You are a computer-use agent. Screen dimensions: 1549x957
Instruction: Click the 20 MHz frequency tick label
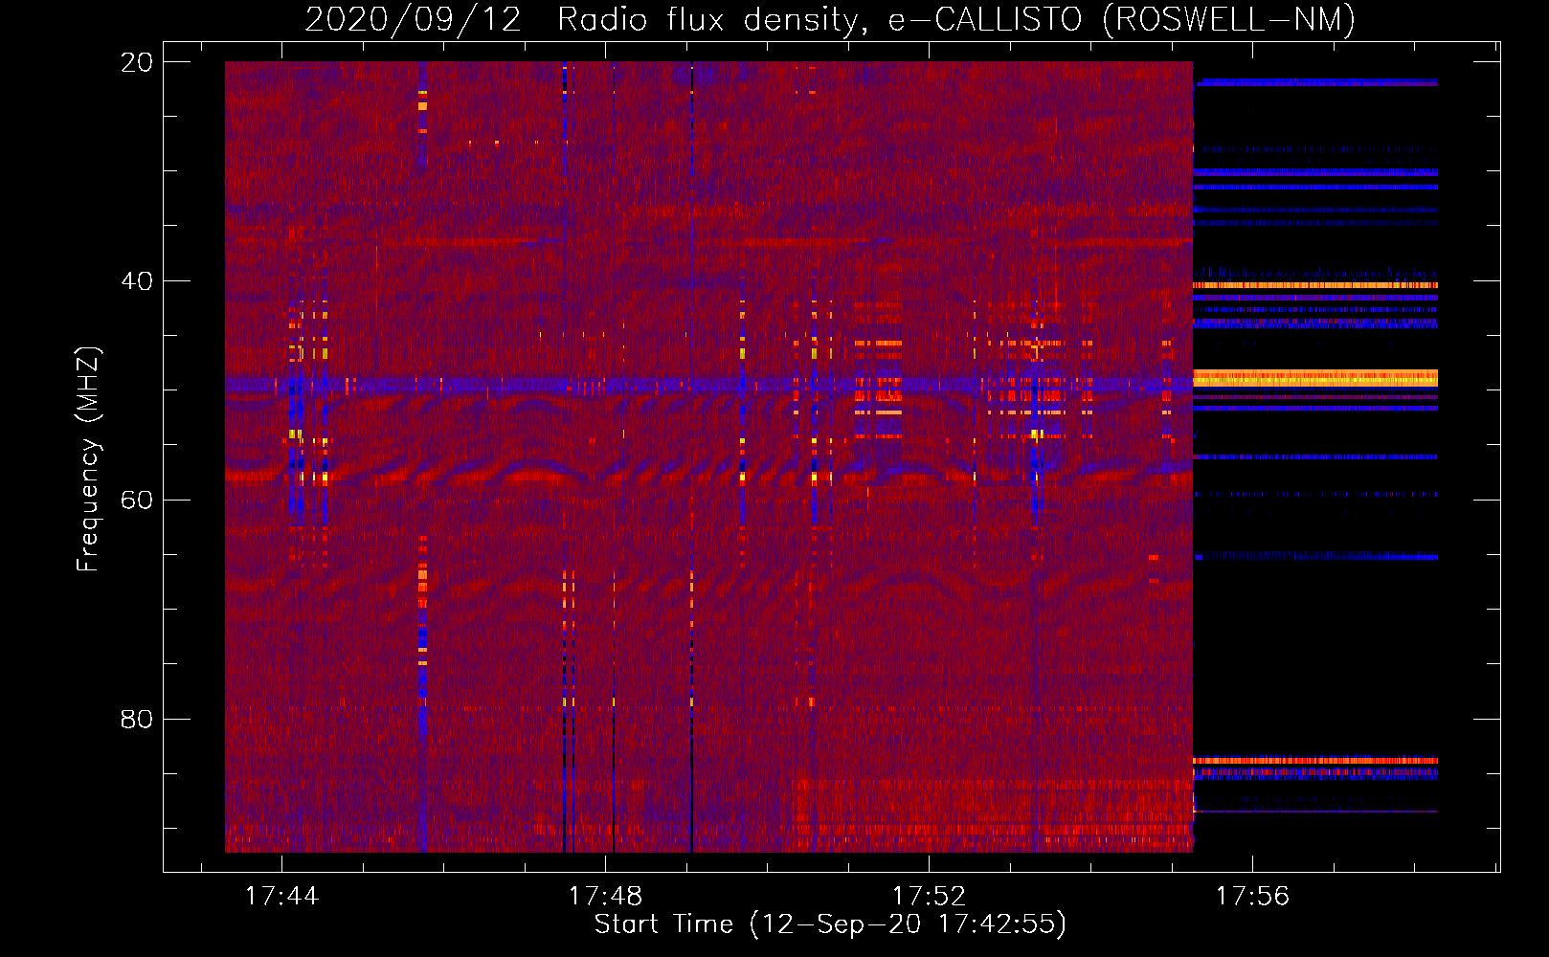(x=136, y=62)
